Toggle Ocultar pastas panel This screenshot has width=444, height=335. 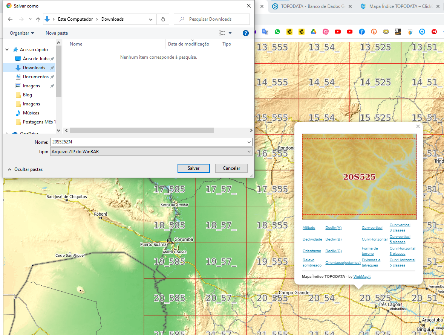25,169
